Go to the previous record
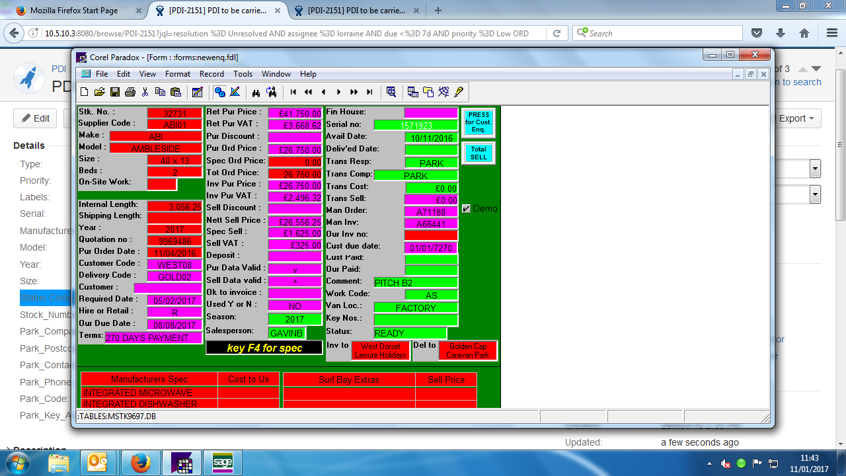This screenshot has height=476, width=846. pos(323,92)
